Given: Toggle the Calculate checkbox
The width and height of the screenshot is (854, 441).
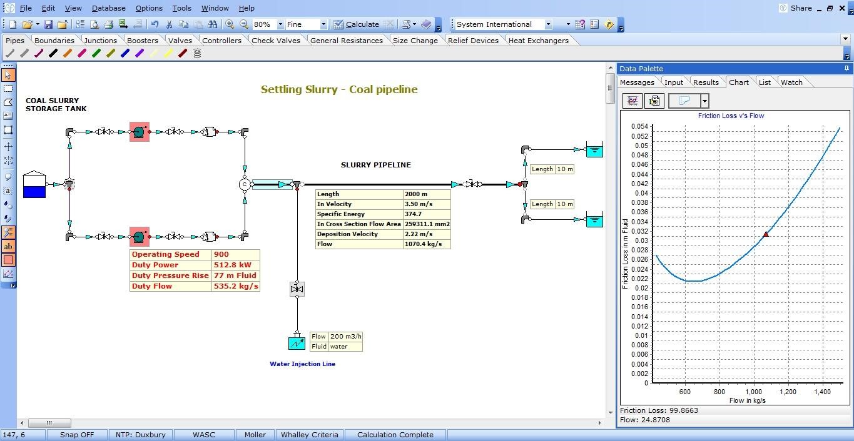Looking at the screenshot, I should tap(338, 24).
